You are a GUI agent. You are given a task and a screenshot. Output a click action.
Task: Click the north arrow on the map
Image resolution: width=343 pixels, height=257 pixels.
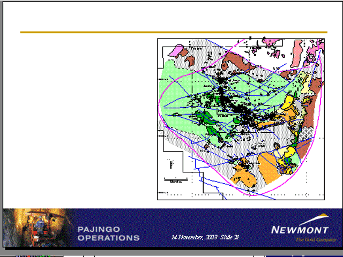point(170,161)
